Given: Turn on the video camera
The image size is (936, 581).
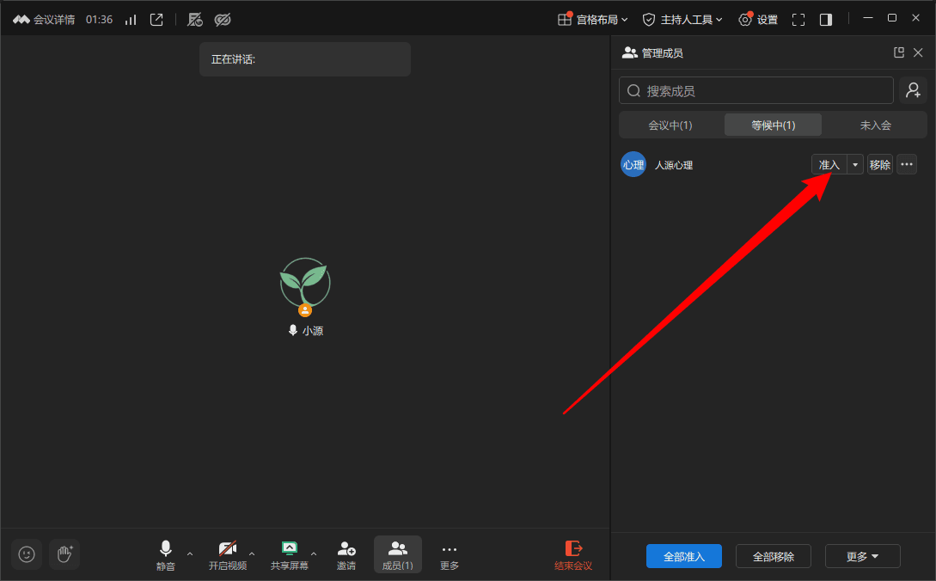Looking at the screenshot, I should (x=228, y=554).
